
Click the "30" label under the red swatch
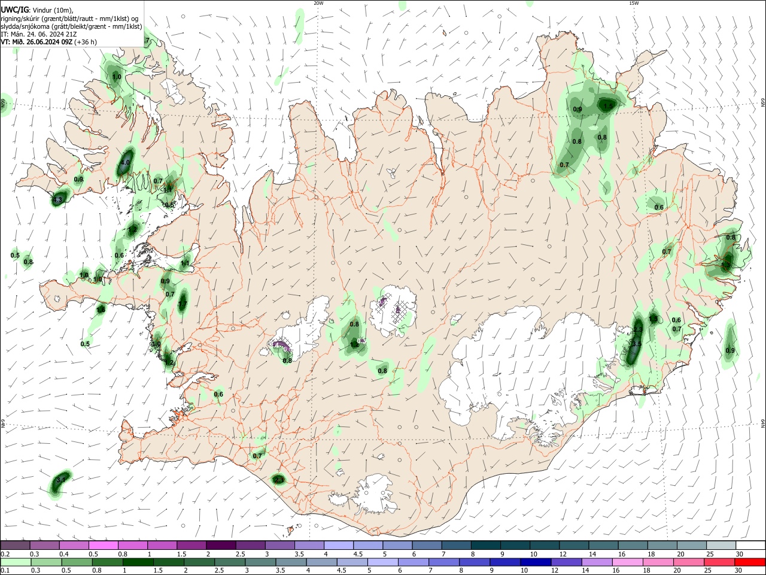(x=740, y=571)
